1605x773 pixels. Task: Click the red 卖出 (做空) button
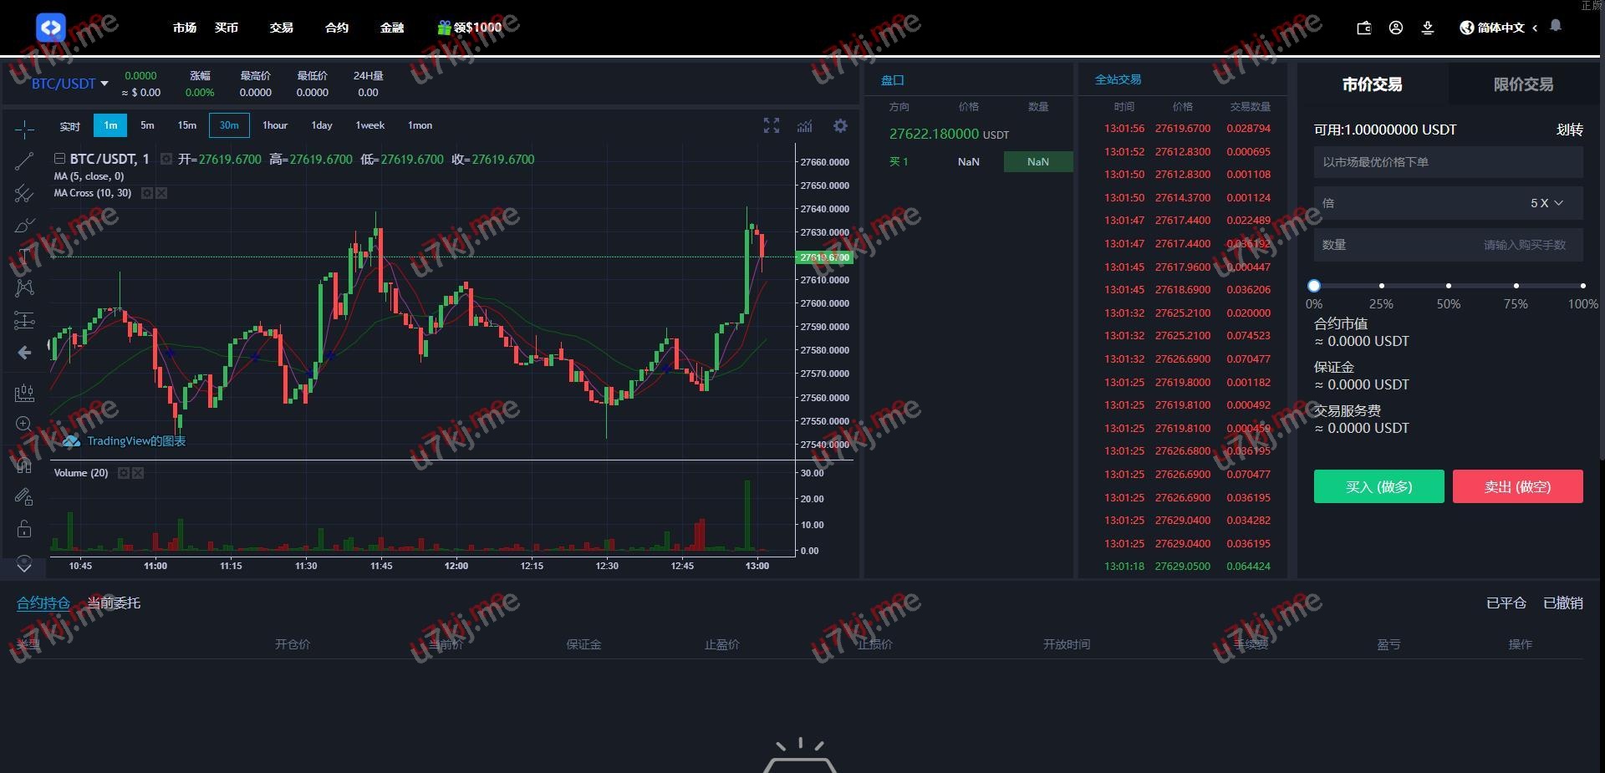(x=1517, y=486)
